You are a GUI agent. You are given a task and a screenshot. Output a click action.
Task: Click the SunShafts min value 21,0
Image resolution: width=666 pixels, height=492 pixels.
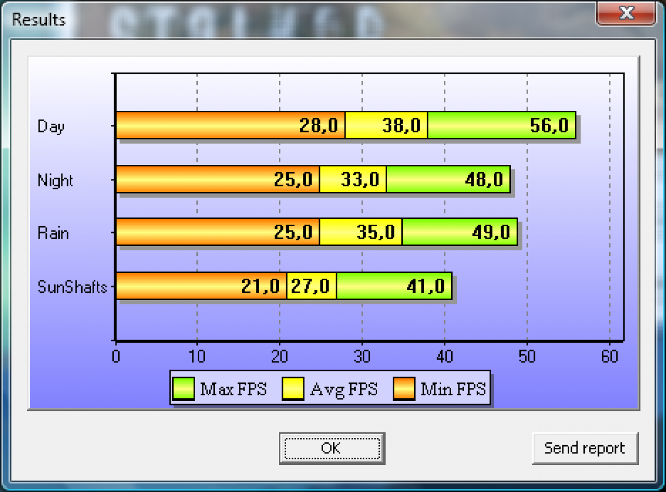pos(260,286)
